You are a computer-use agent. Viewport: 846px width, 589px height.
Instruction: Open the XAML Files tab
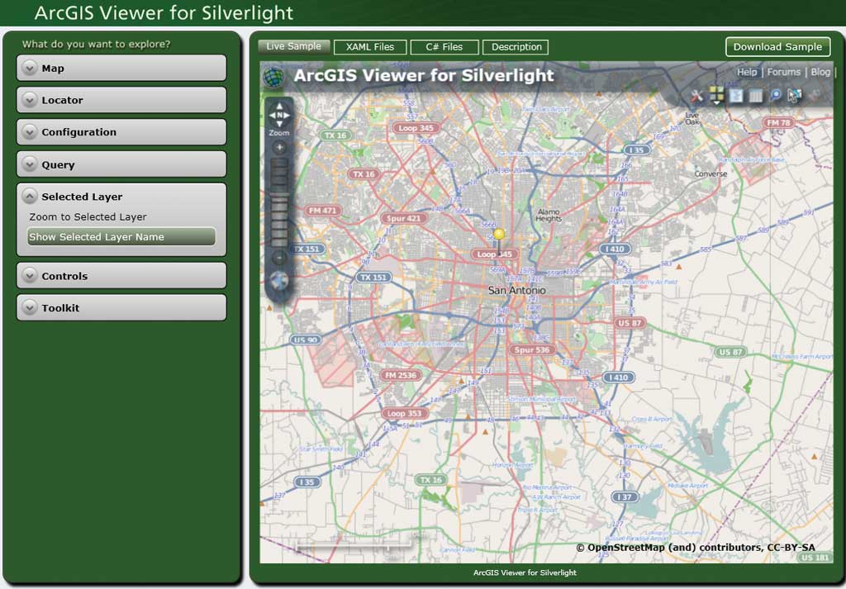[369, 47]
